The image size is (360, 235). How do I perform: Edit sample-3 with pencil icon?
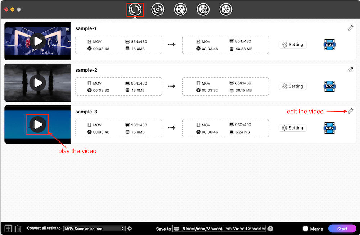point(350,111)
